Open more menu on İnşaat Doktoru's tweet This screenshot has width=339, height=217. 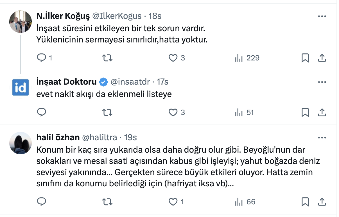(x=322, y=82)
